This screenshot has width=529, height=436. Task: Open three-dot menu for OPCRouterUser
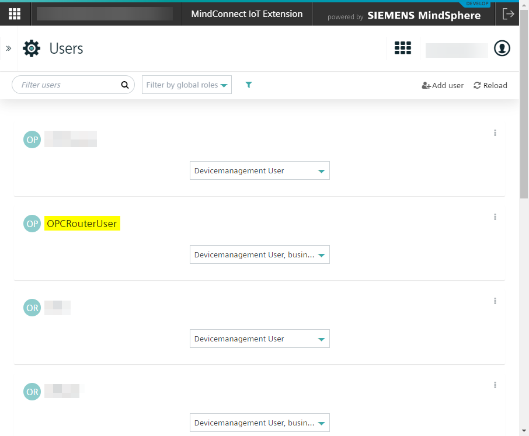(495, 217)
